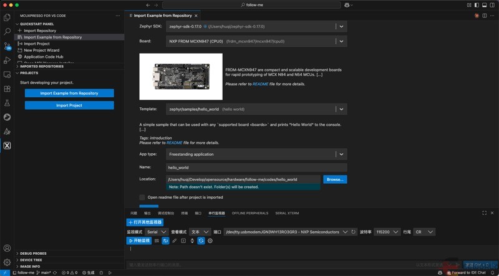The width and height of the screenshot is (499, 276).
Task: Click the Location path input field
Action: (243, 179)
